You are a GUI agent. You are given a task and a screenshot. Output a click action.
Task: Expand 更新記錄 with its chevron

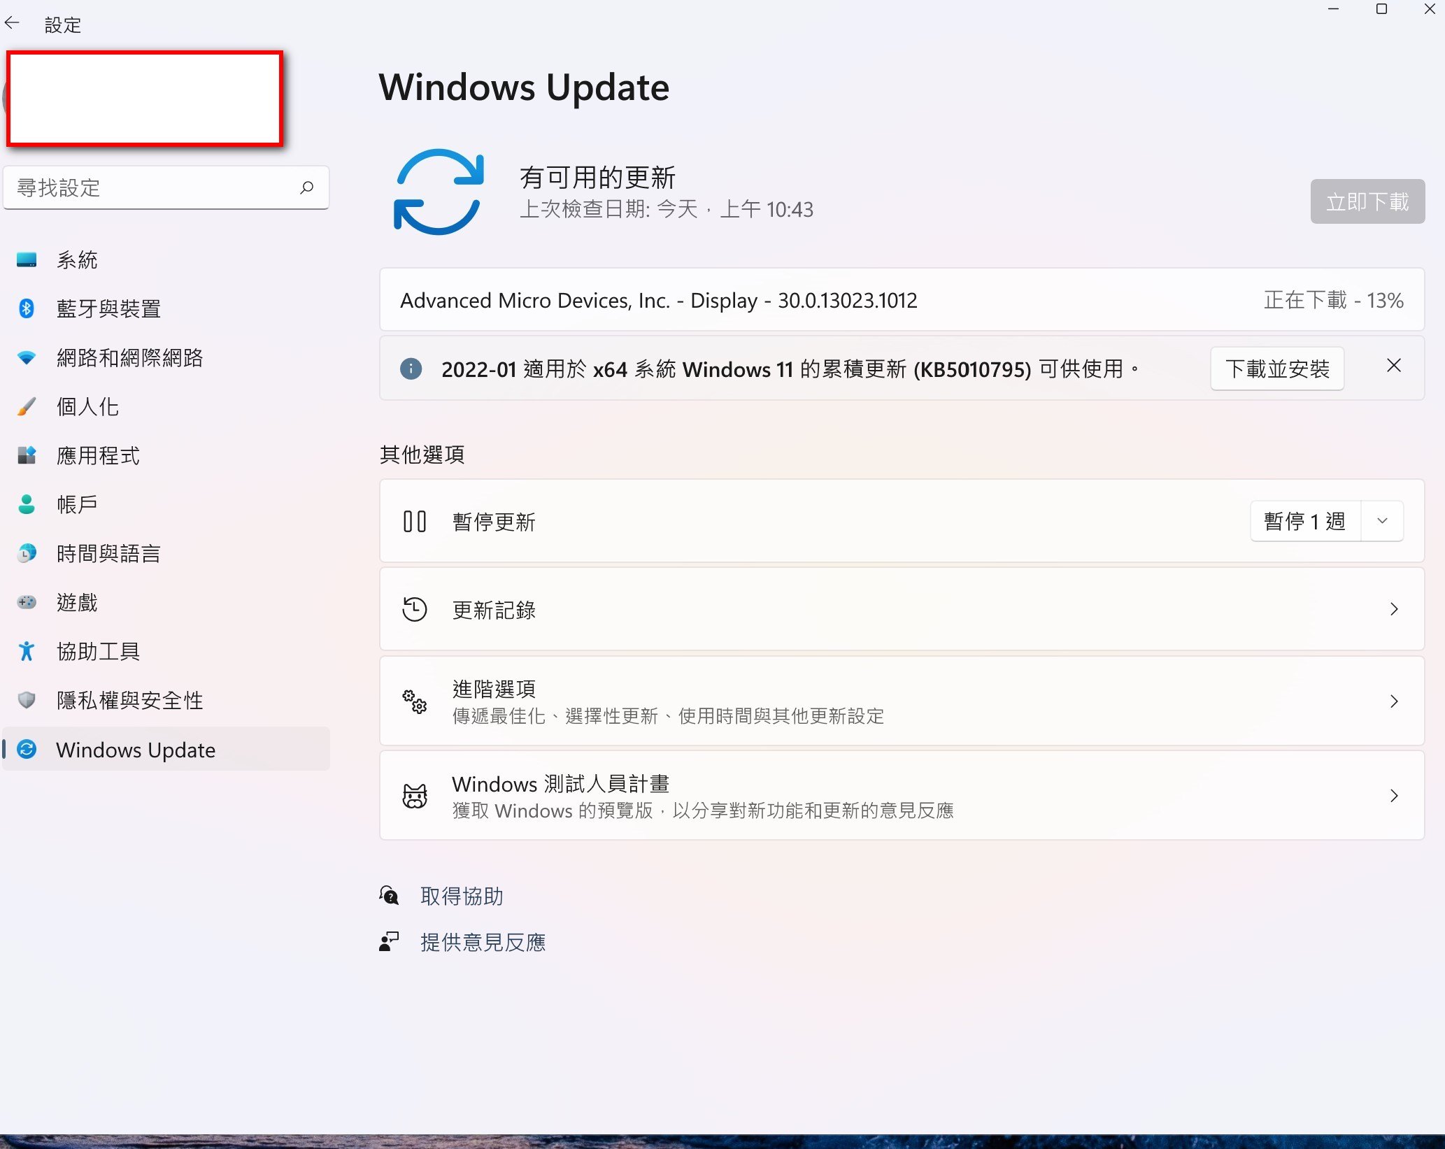1394,609
